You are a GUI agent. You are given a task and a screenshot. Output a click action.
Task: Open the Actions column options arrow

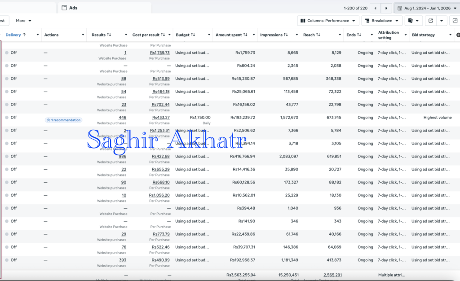83,35
